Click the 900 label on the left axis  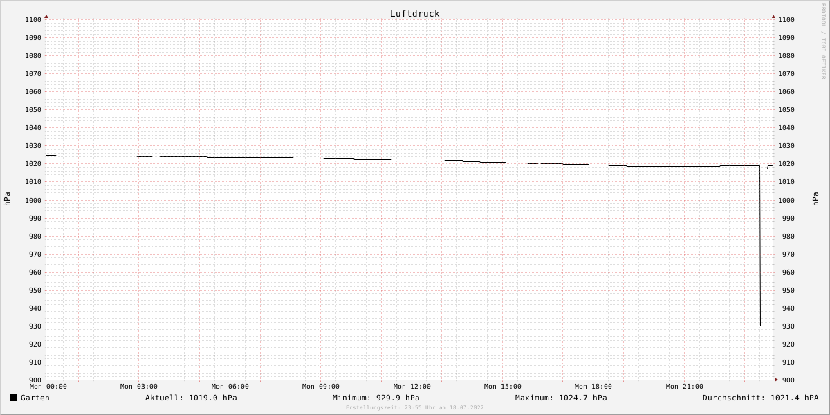pos(35,380)
